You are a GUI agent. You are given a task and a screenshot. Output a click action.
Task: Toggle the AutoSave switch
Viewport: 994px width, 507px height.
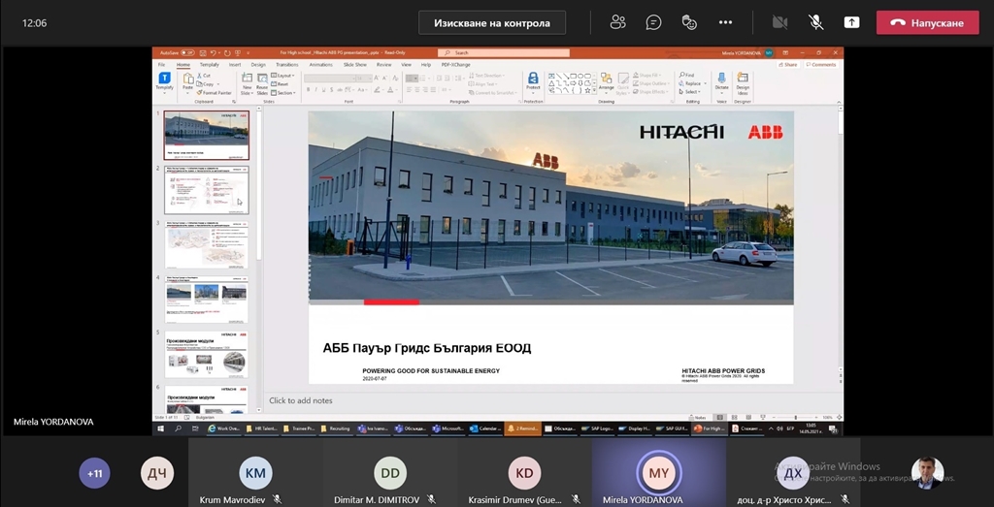[x=188, y=52]
